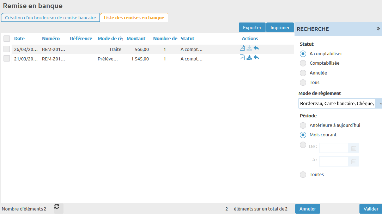Click the 'De' start date input field

pos(333,148)
